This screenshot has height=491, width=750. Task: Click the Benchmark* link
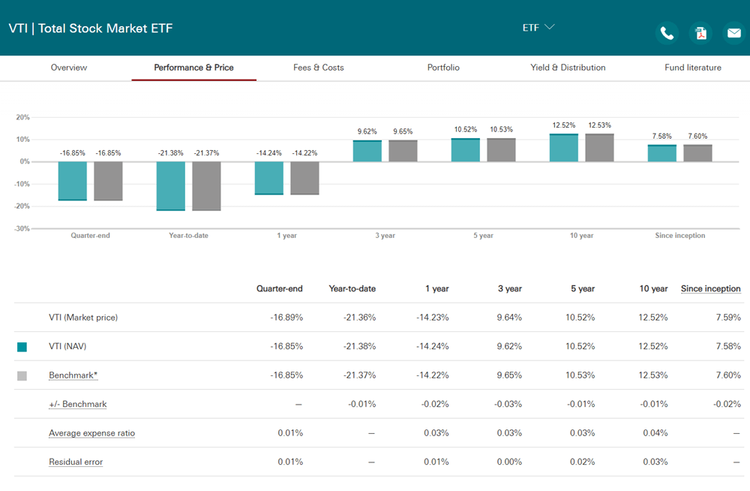(x=73, y=375)
